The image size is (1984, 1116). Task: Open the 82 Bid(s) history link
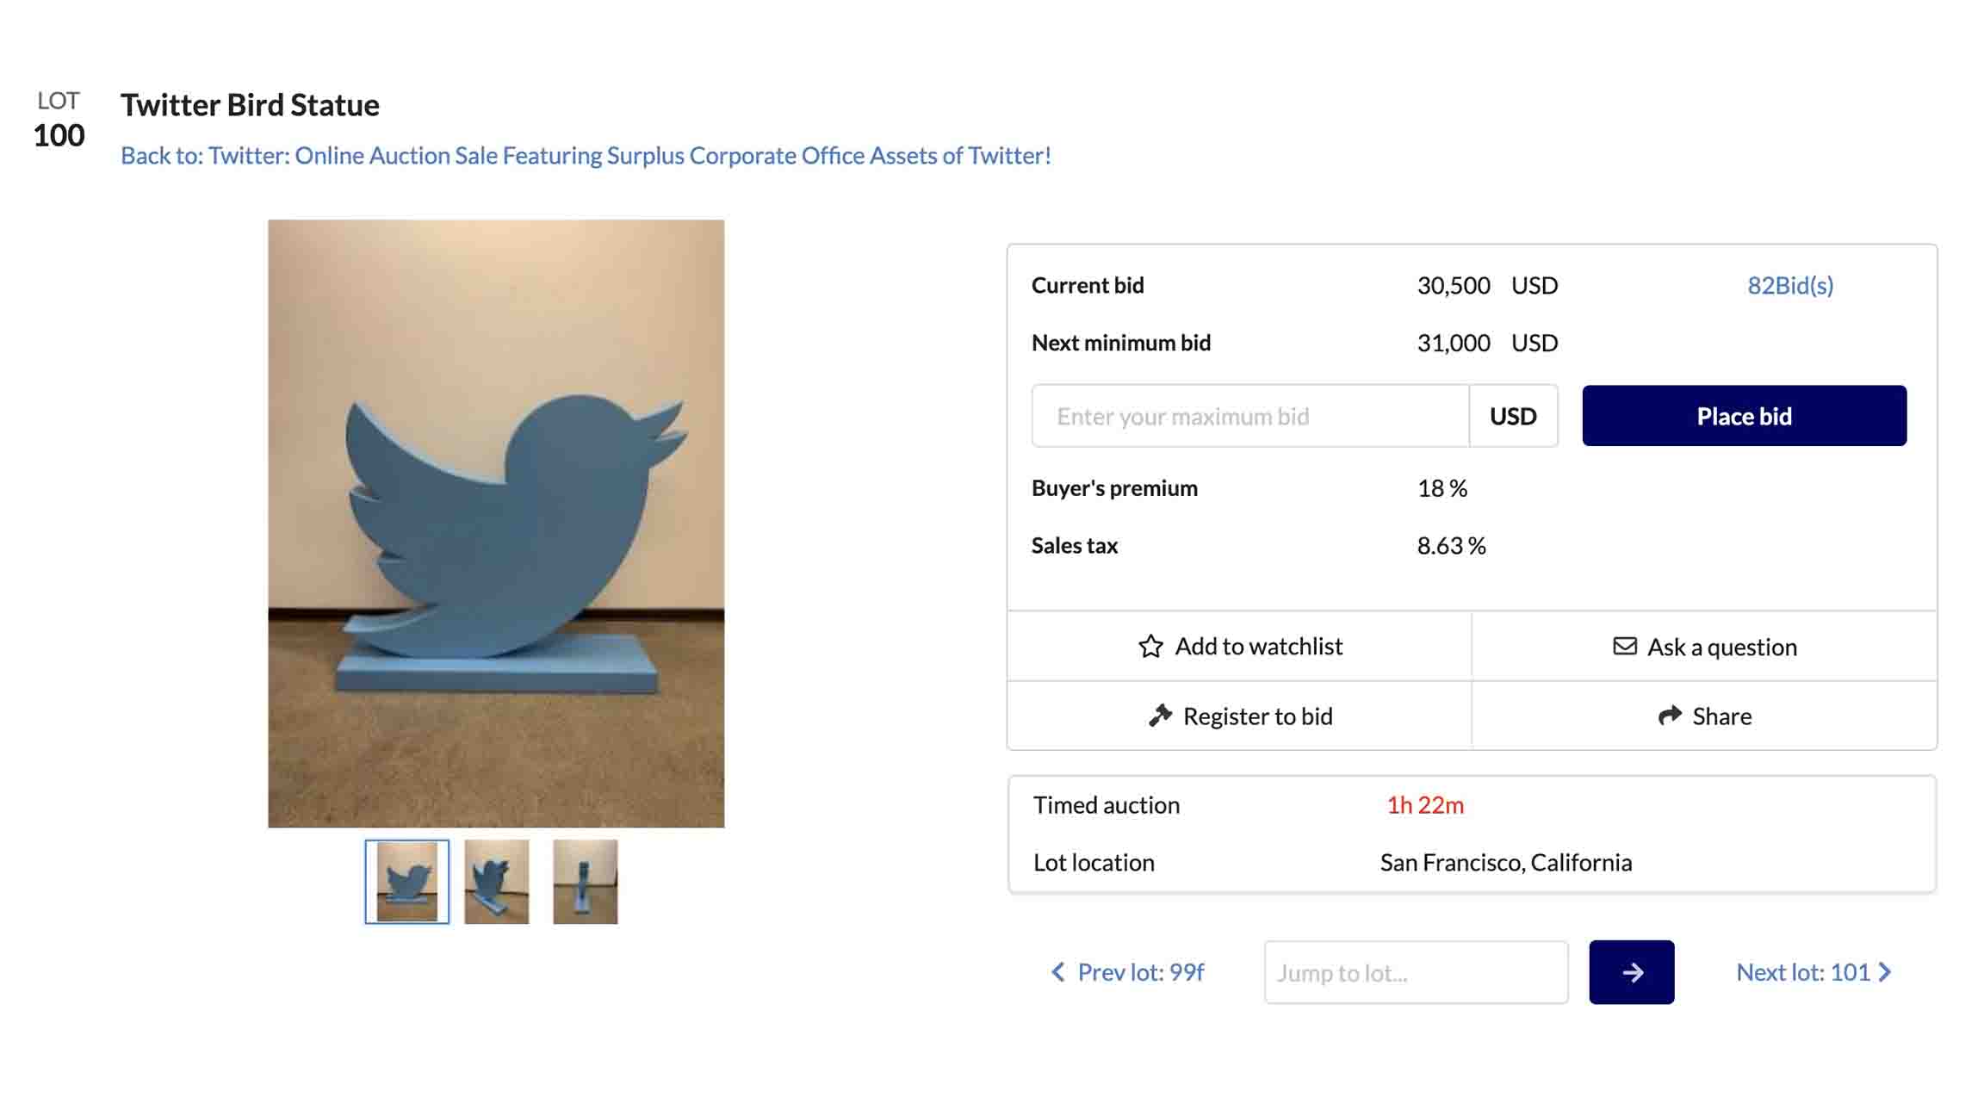pyautogui.click(x=1789, y=285)
